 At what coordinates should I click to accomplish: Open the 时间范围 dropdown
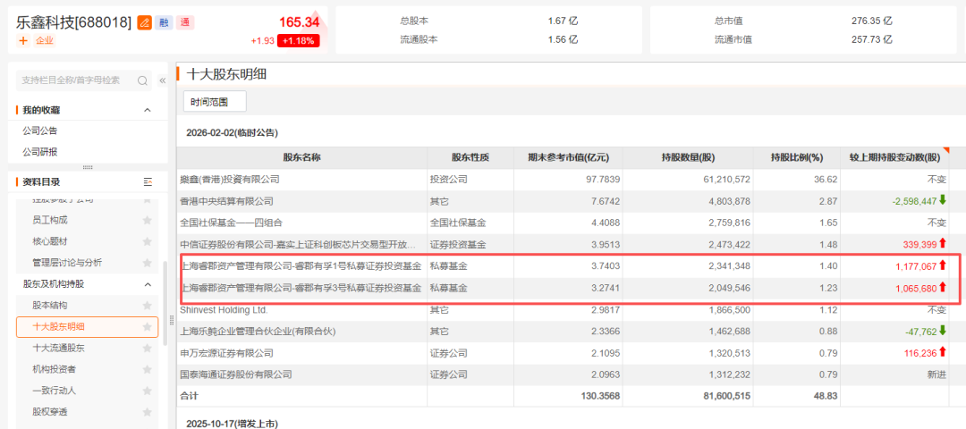click(215, 101)
